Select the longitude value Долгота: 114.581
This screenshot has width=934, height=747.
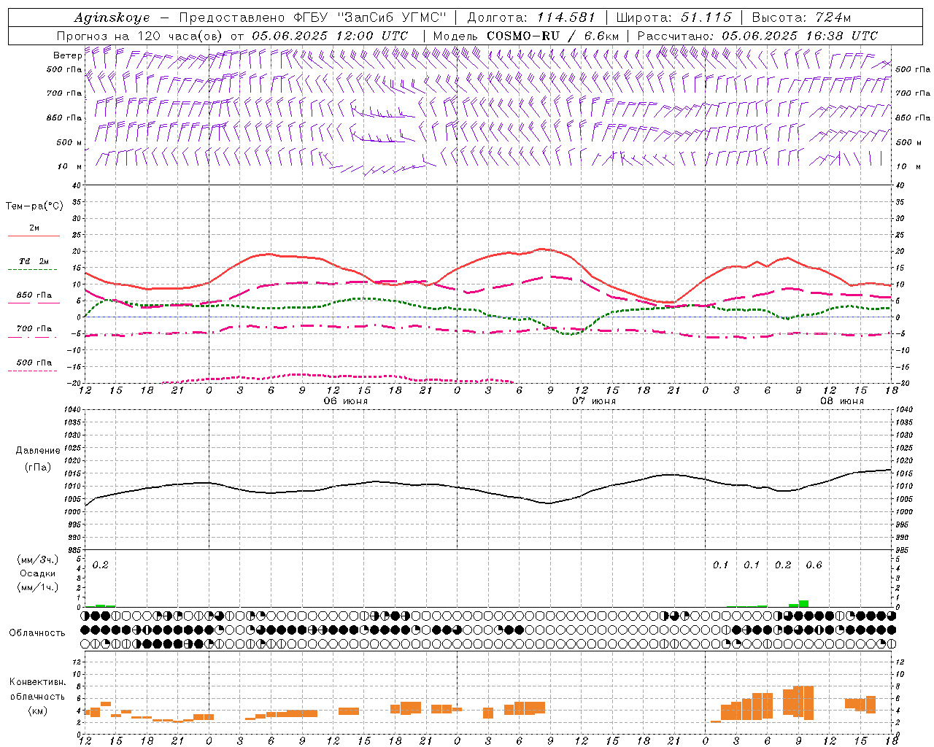(x=530, y=18)
